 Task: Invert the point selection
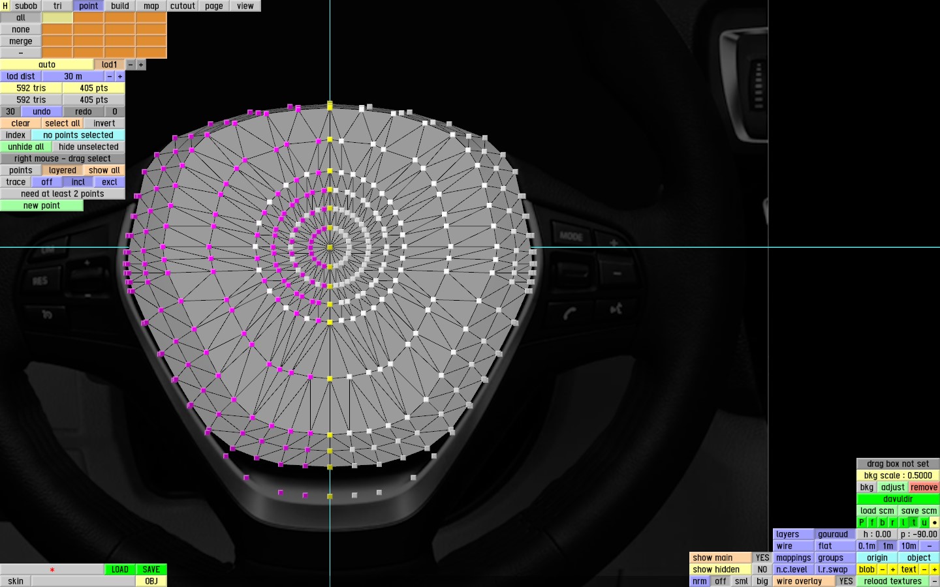tap(104, 123)
